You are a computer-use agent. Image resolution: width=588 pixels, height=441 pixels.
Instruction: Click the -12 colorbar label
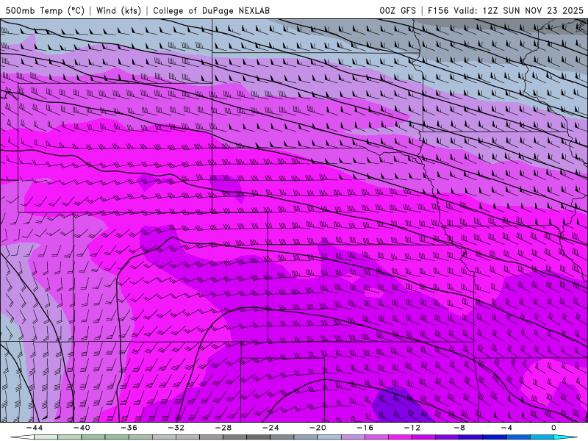pyautogui.click(x=412, y=428)
